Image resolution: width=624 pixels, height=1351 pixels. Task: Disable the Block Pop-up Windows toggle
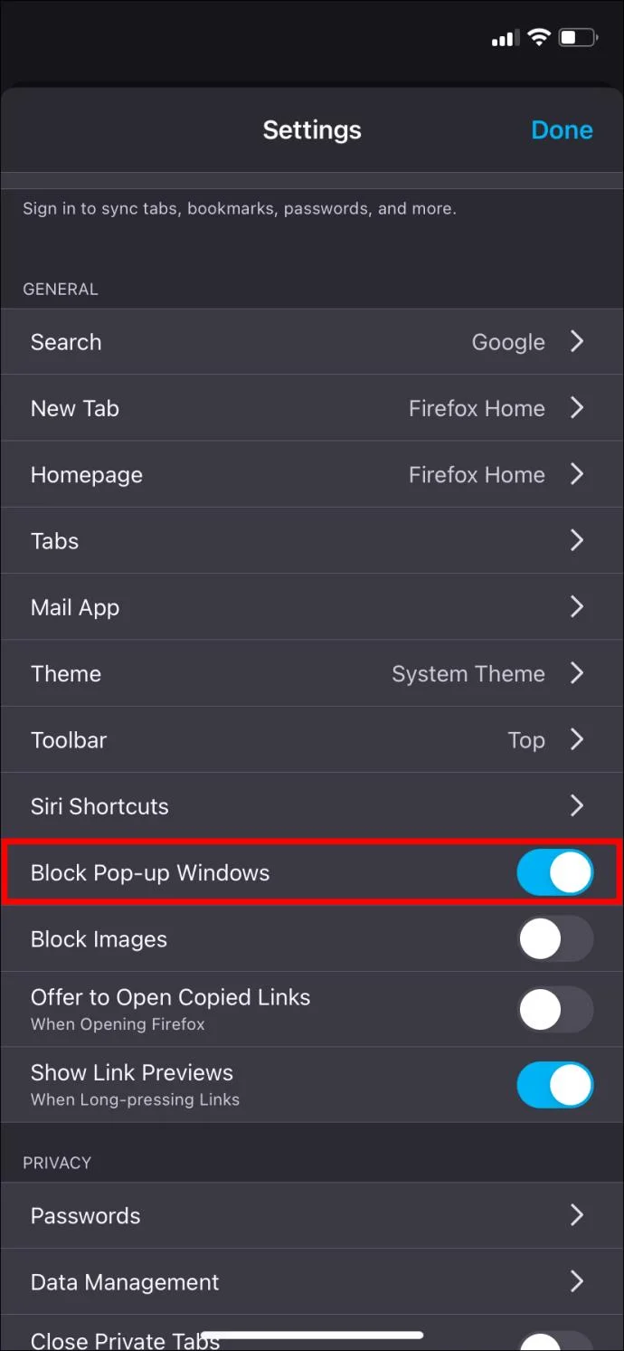555,872
